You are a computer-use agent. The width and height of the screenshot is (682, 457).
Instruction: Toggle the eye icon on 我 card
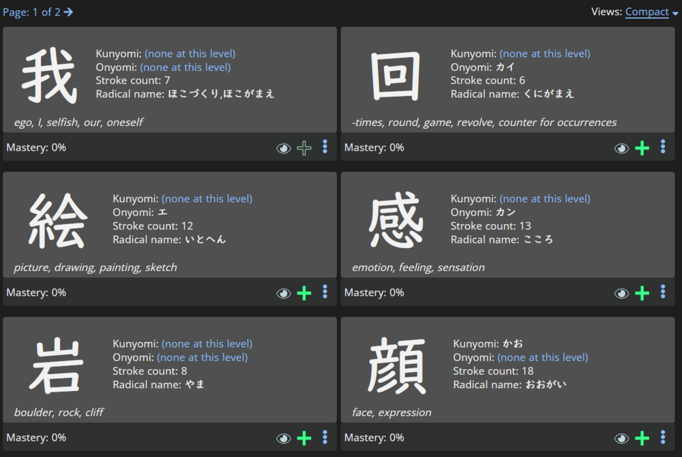tap(284, 148)
